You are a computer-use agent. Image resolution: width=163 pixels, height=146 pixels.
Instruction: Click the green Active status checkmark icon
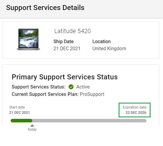[x=71, y=87]
